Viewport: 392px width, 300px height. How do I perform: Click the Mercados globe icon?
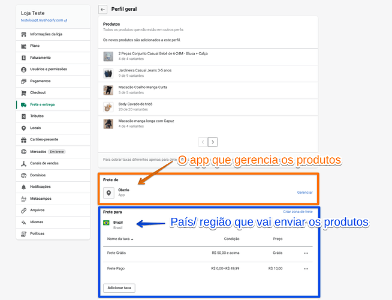24,152
